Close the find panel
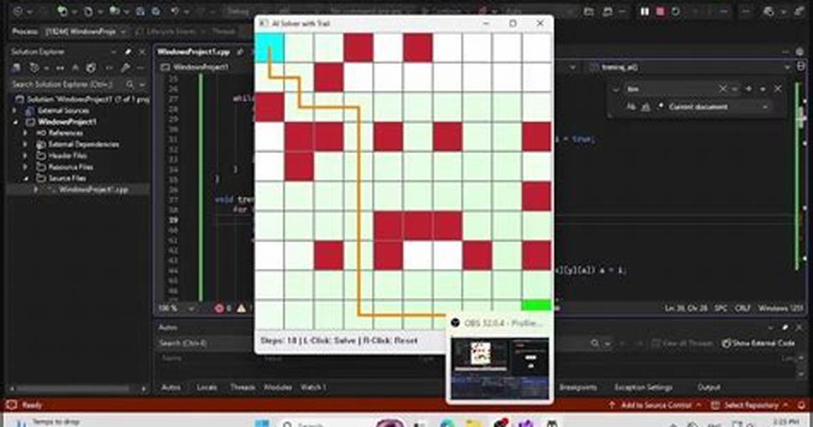Image resolution: width=813 pixels, height=427 pixels. point(778,88)
